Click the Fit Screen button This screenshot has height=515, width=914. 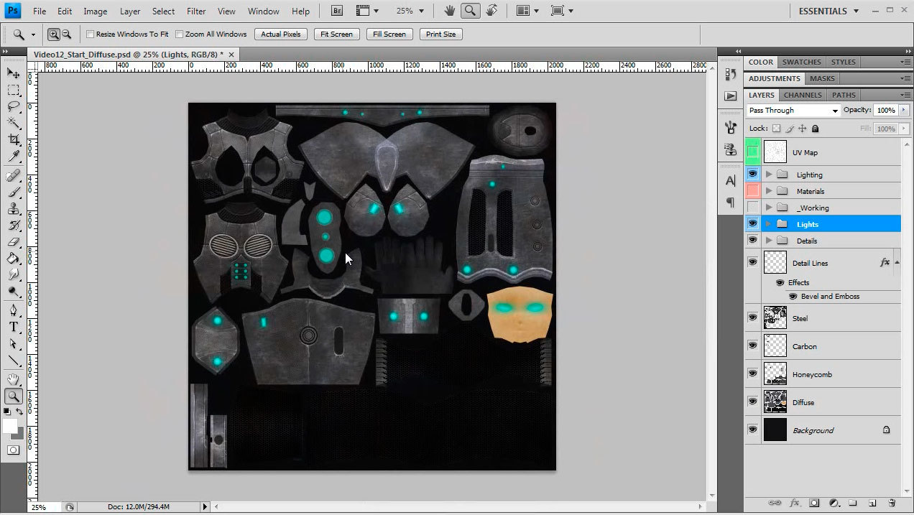[336, 34]
